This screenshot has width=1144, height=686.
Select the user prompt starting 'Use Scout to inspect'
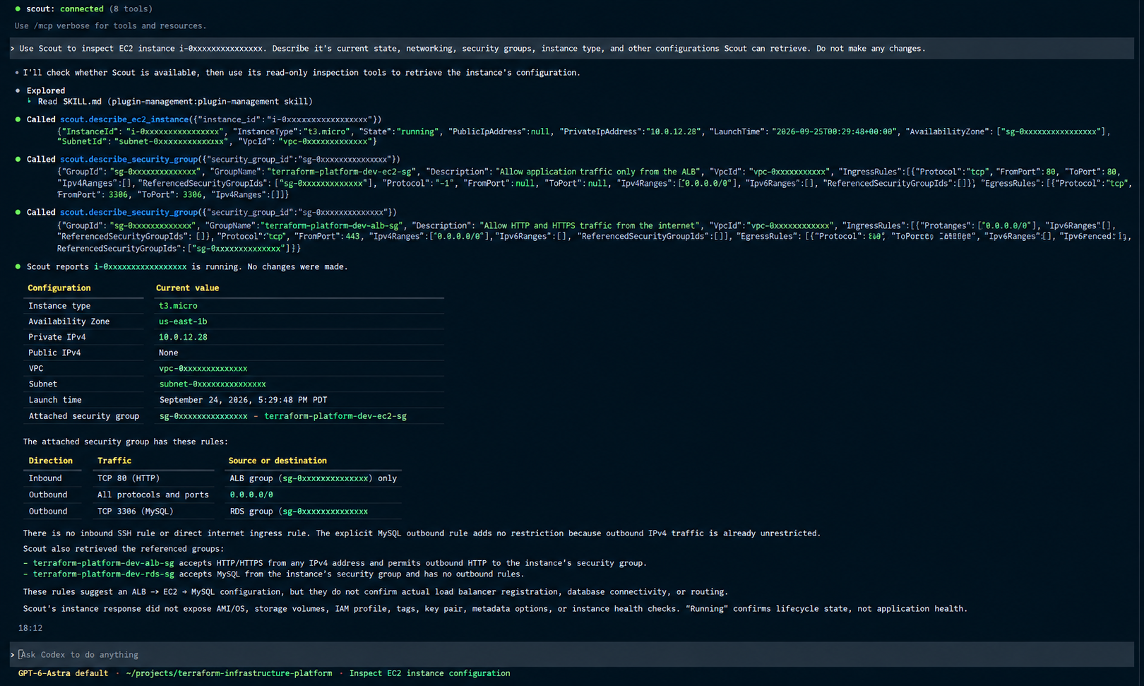(x=572, y=48)
